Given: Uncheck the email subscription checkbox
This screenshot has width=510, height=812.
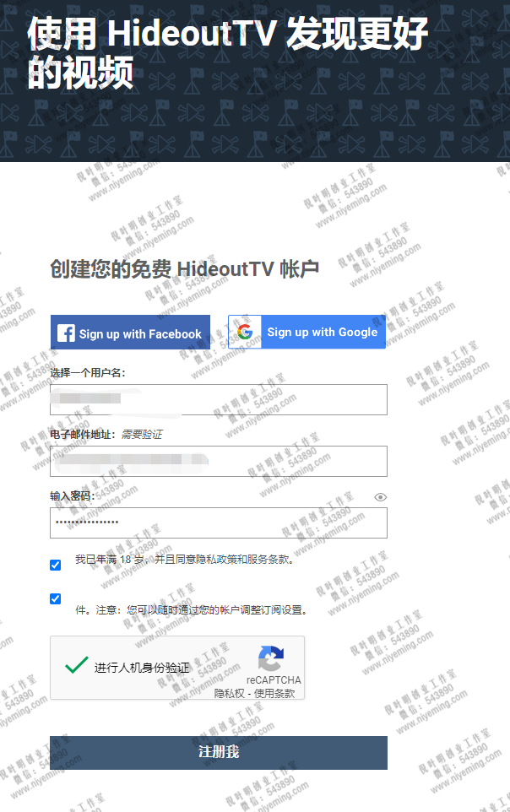Looking at the screenshot, I should coord(56,599).
